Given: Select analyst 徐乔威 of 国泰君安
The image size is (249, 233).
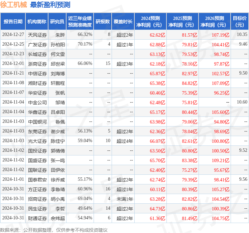Looking at the screenshot, I should 58,180.
